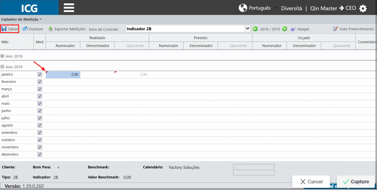Toggle the outubro Med checkbox
The width and height of the screenshot is (377, 190).
pyautogui.click(x=40, y=140)
